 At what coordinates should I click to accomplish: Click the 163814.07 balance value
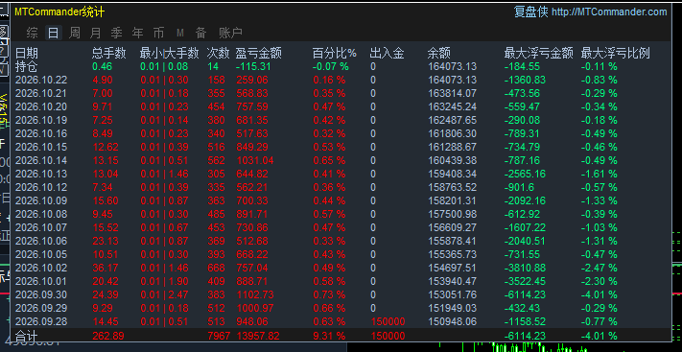[x=453, y=94]
